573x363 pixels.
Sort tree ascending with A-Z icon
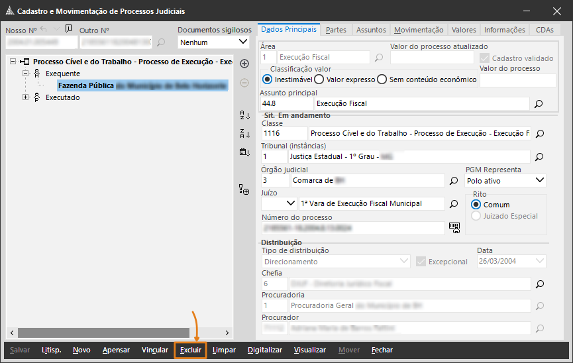point(244,116)
